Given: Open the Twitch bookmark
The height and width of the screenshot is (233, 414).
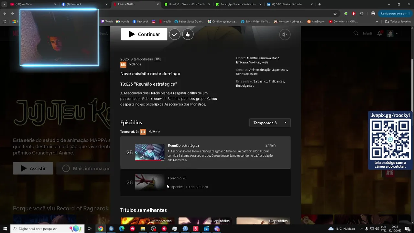Looking at the screenshot, I should [107, 22].
